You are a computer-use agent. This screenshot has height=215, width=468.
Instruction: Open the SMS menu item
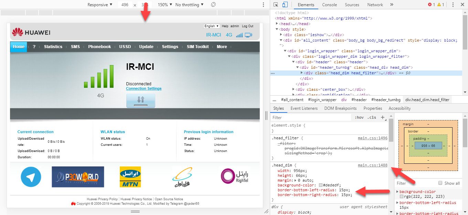(x=75, y=47)
